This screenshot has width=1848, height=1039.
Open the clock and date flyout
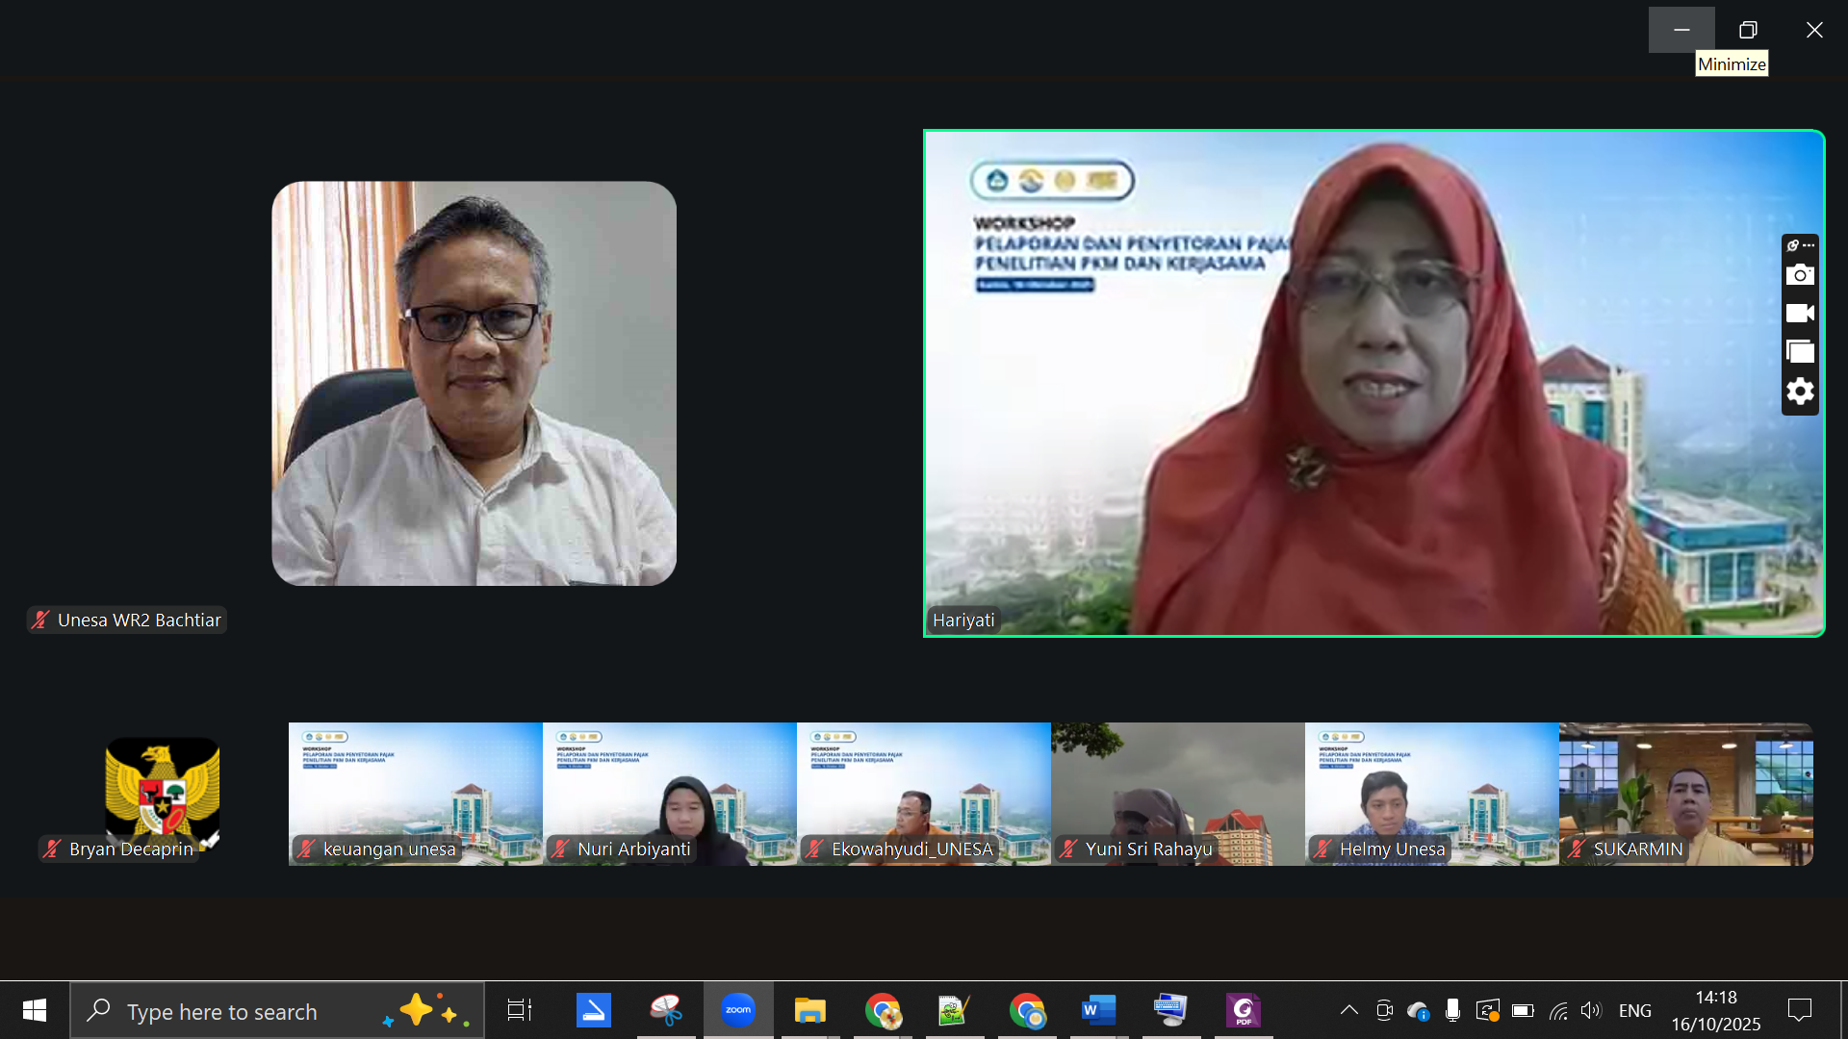(x=1716, y=1010)
